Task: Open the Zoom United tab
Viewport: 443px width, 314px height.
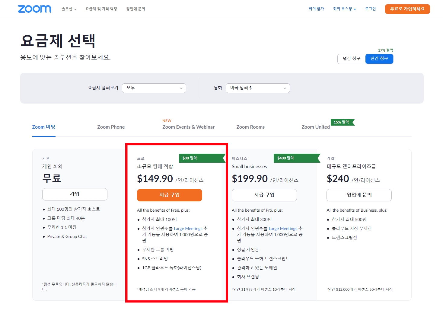Action: [316, 127]
